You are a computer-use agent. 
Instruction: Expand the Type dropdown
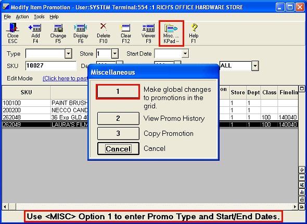68,53
